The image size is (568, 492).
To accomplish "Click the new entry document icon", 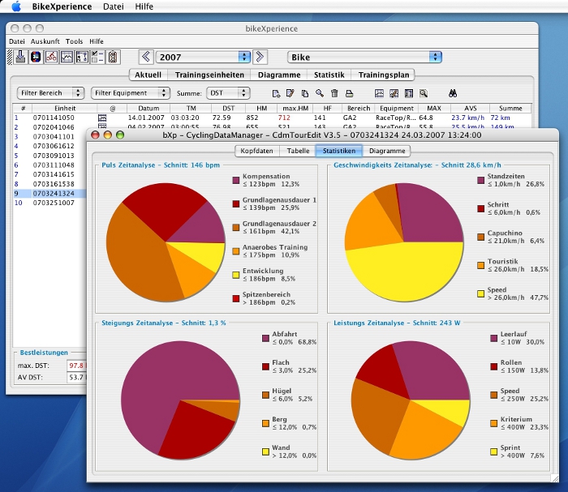I will (277, 93).
